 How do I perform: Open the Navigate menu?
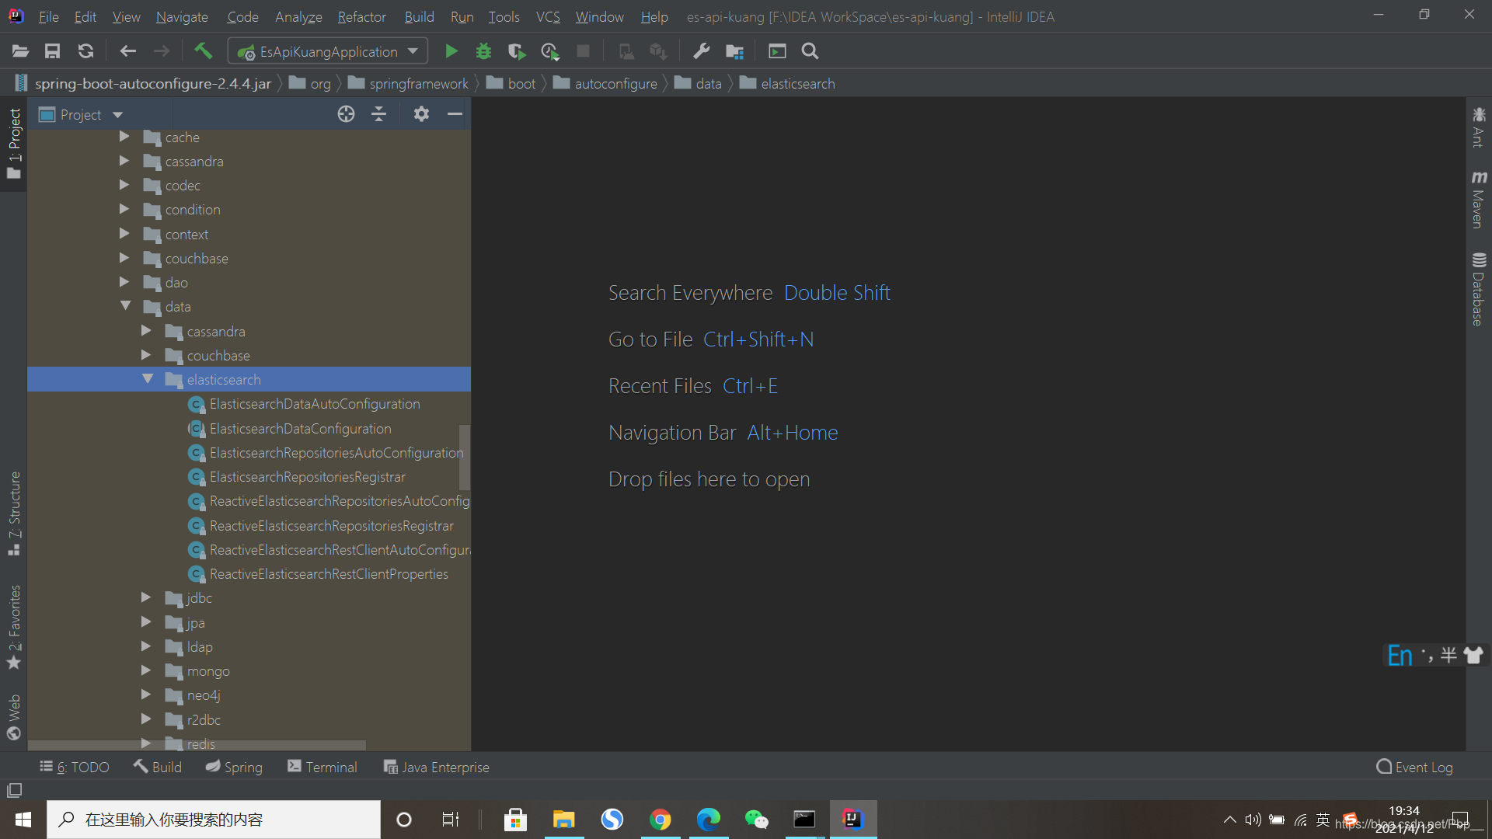coord(182,16)
